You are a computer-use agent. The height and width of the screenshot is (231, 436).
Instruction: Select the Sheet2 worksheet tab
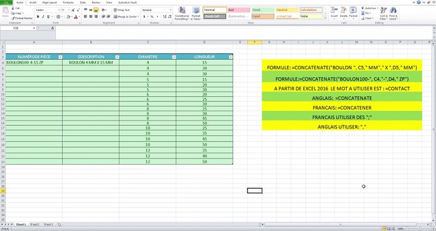coord(35,225)
